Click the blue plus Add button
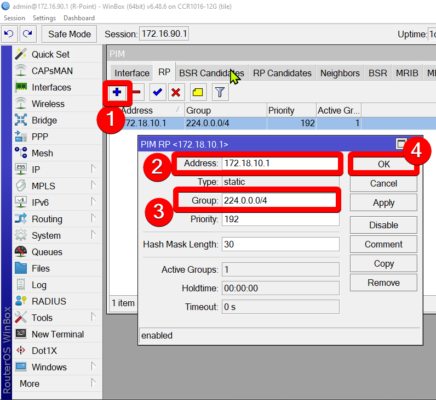Viewport: 436px width, 400px height. (117, 92)
